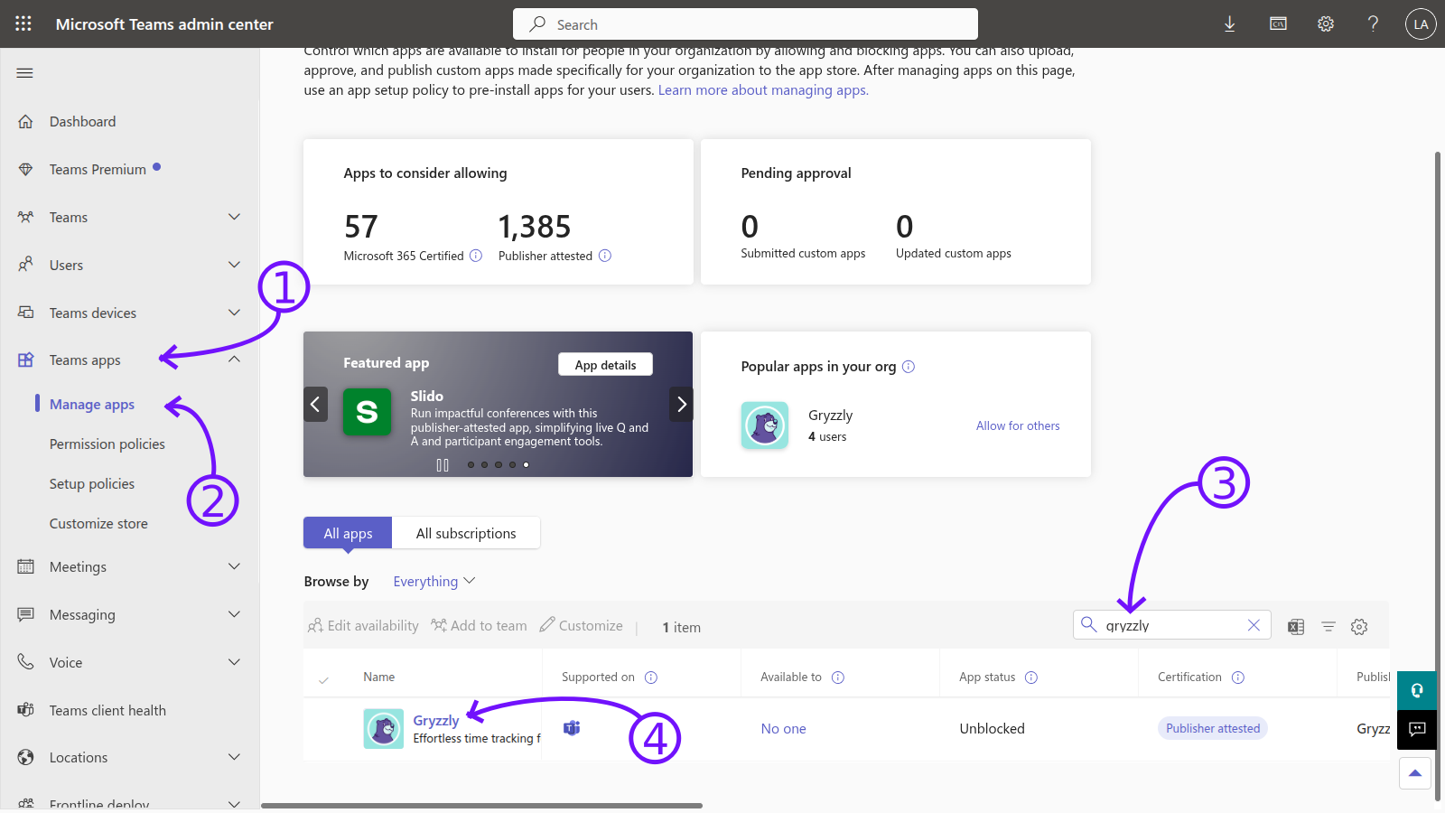Pause the featured app carousel
The width and height of the screenshot is (1445, 813).
443,465
